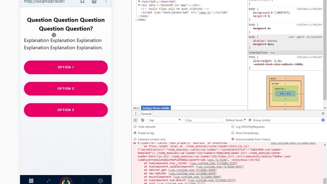Select the grid dashboard icon in the app tab bar
Screen dimensions: 327x184
click(31, 180)
